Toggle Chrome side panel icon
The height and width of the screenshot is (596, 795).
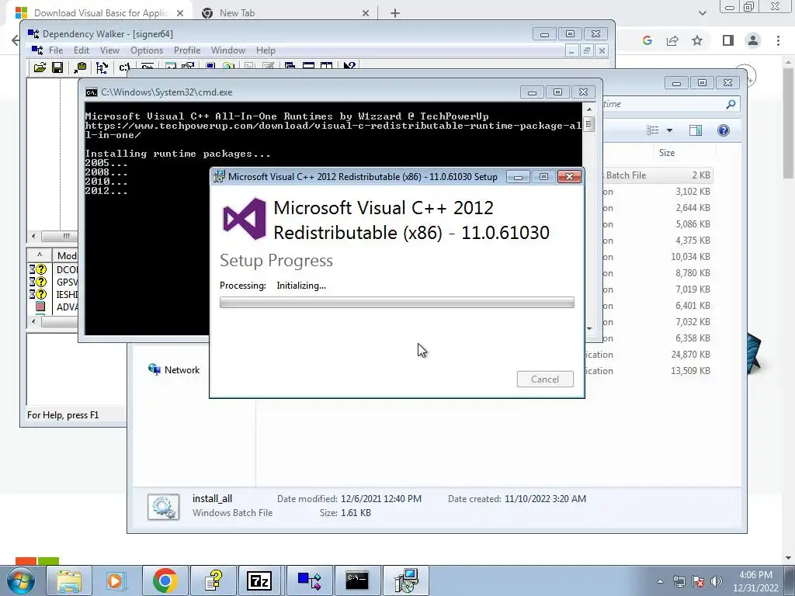[728, 40]
